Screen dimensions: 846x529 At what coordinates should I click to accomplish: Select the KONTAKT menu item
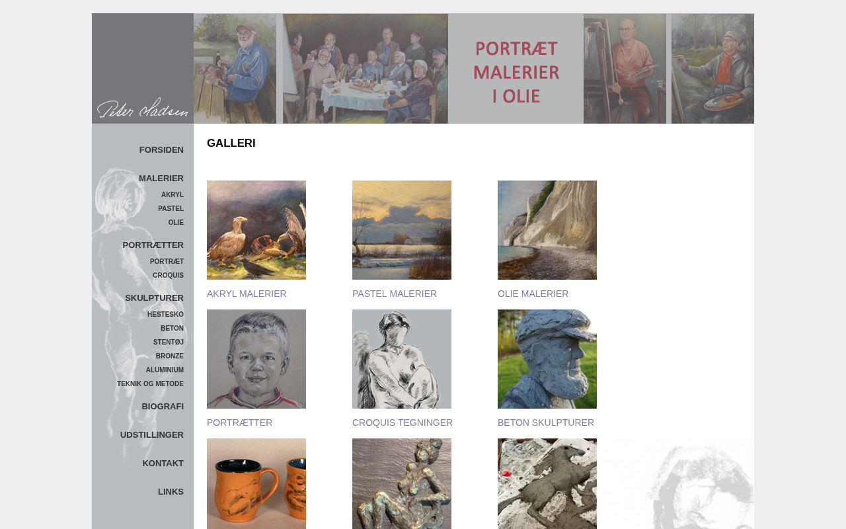coord(163,464)
